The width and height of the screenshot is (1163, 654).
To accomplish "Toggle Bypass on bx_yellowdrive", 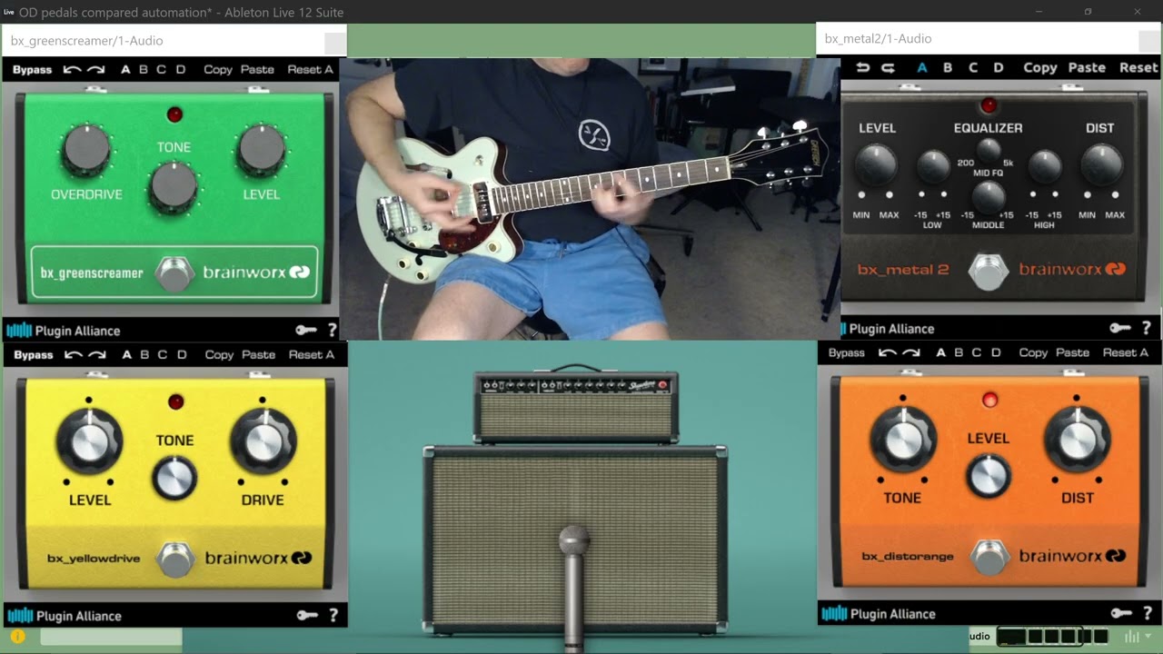I will click(34, 355).
